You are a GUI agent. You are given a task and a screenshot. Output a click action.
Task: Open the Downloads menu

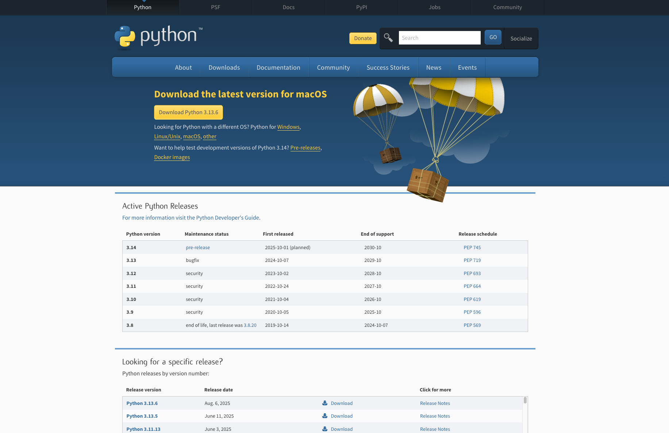coord(224,67)
